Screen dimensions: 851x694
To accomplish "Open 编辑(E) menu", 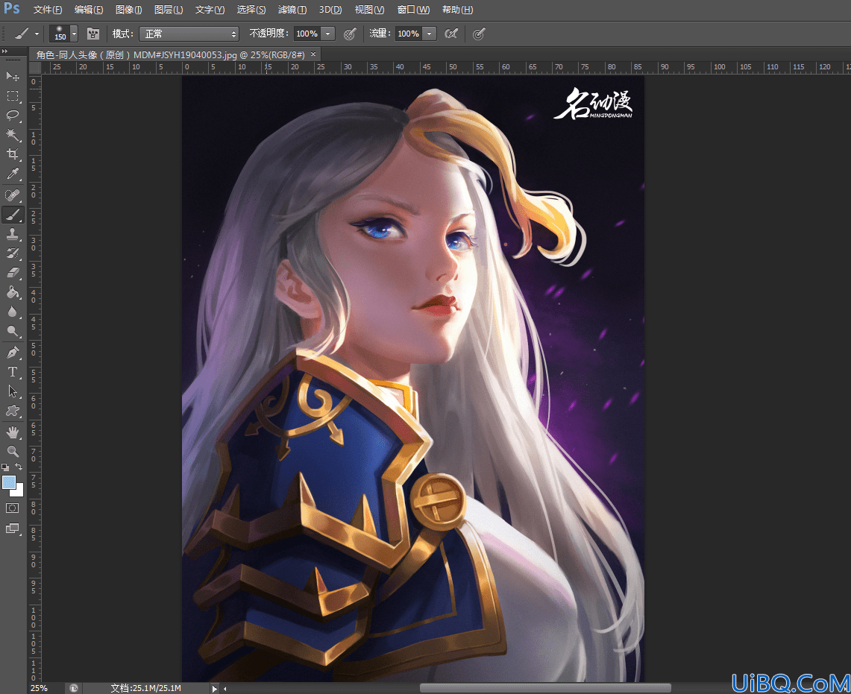I will (89, 10).
